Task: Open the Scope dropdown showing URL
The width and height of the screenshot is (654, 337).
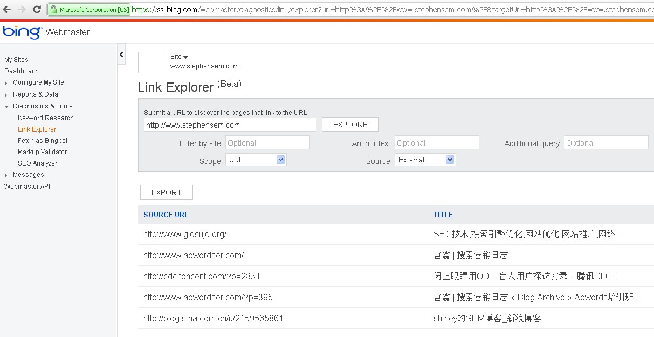Action: click(x=256, y=160)
